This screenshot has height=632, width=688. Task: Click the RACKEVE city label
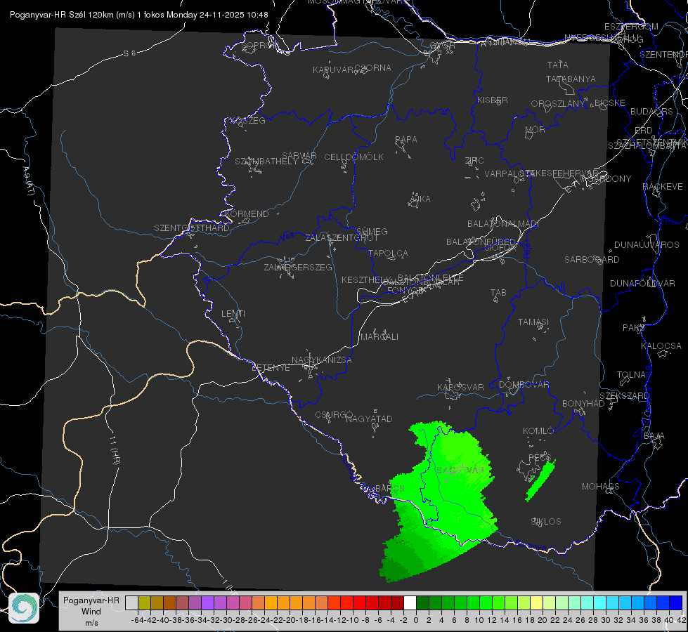663,187
